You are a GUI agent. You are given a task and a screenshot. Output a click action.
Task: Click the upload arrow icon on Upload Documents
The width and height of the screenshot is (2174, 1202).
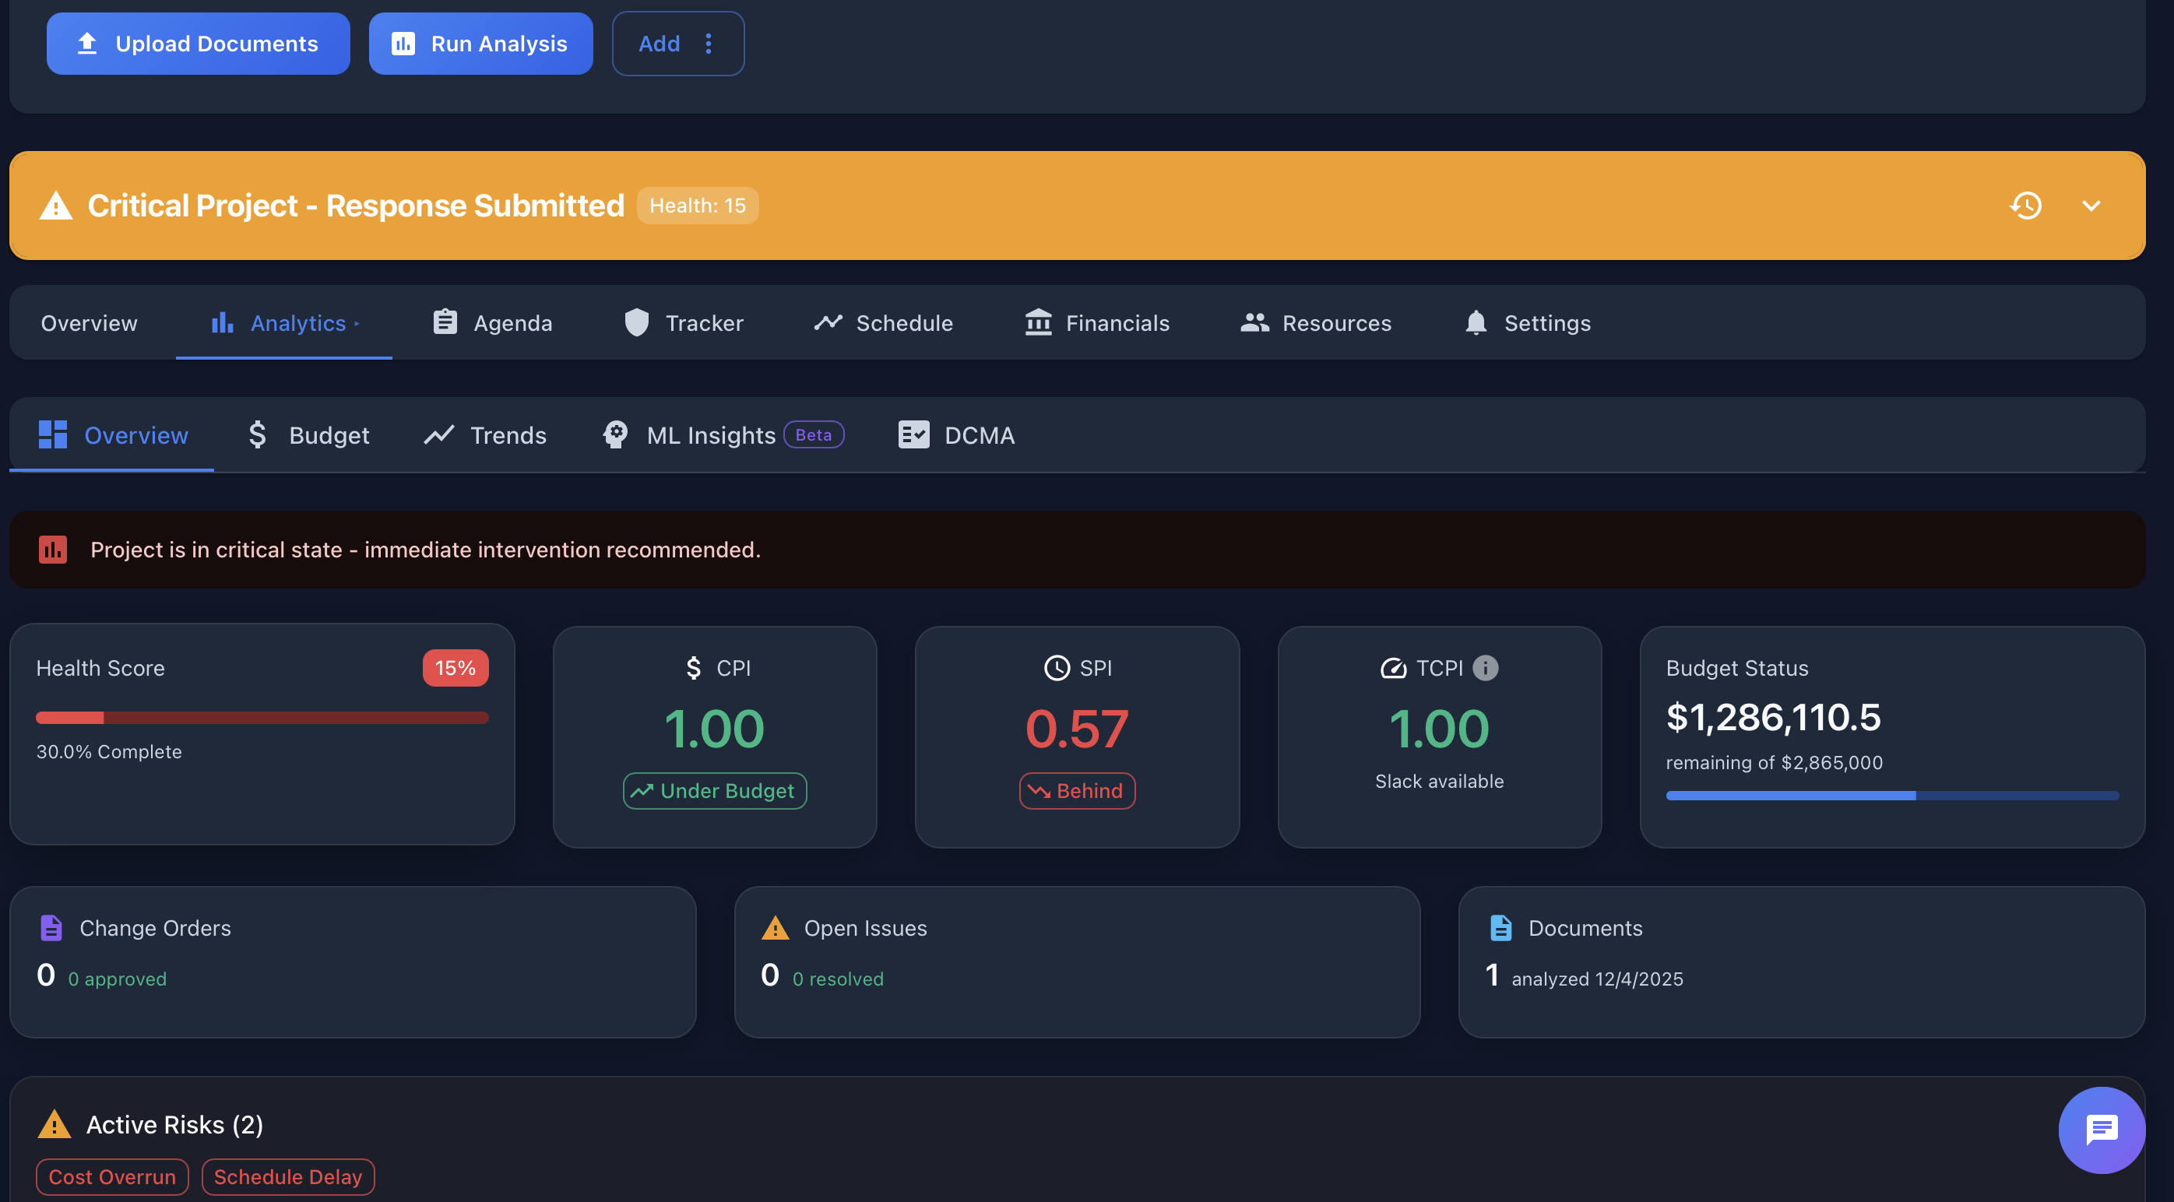(x=88, y=43)
